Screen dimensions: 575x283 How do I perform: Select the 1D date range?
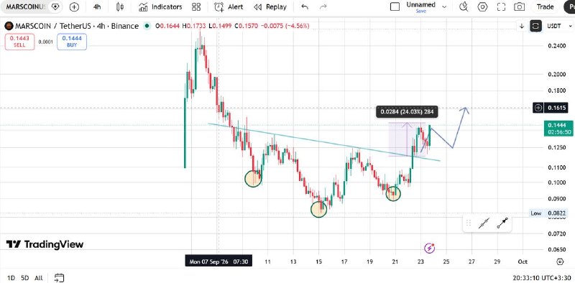point(11,278)
